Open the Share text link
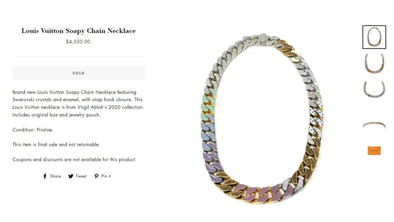This screenshot has width=394, height=222. coord(55,176)
